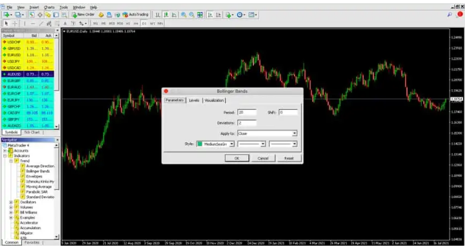465x249 pixels.
Task: Click the New Order toolbar button
Action: point(83,15)
